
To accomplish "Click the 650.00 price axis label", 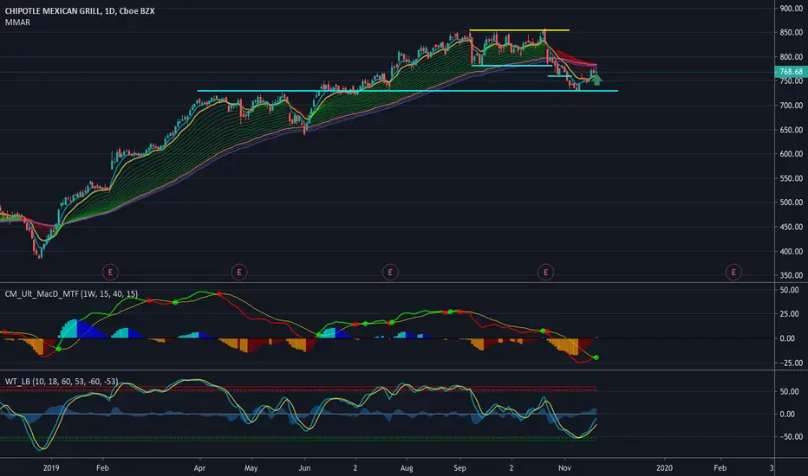I will pyautogui.click(x=791, y=130).
